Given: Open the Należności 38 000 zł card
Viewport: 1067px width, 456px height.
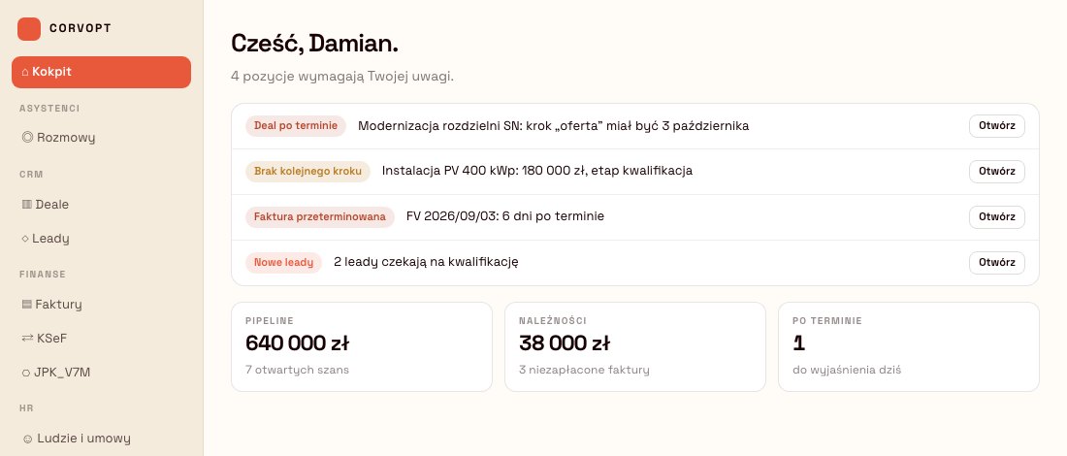Looking at the screenshot, I should coord(635,347).
